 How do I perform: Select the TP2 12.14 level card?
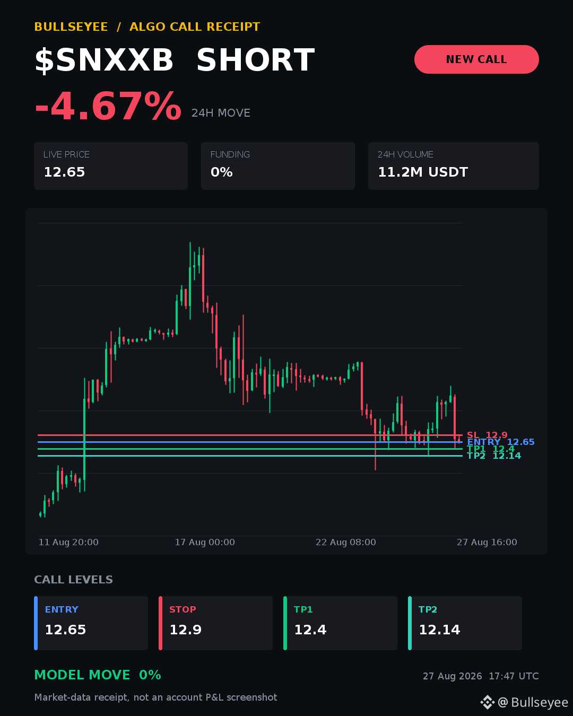click(465, 623)
